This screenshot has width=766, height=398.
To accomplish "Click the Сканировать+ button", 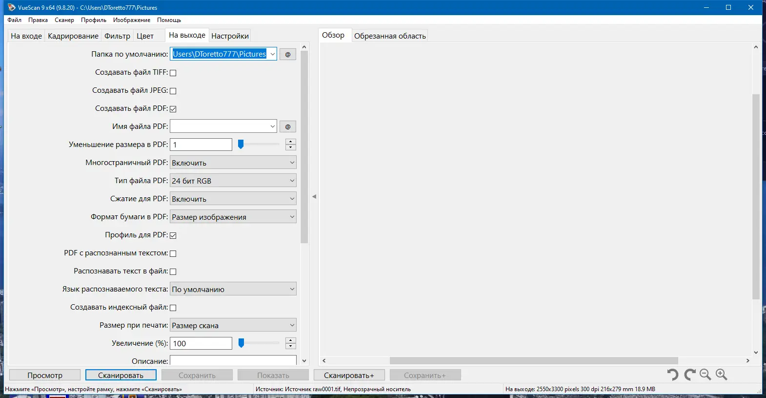I will [x=349, y=375].
